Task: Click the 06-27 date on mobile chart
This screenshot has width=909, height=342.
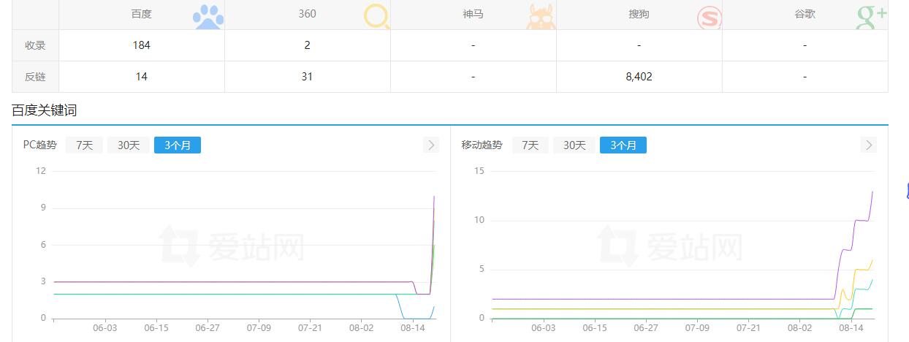Action: click(x=646, y=328)
